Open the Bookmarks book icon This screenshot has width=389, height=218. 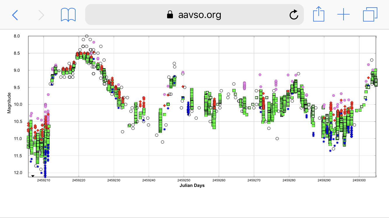pos(68,15)
